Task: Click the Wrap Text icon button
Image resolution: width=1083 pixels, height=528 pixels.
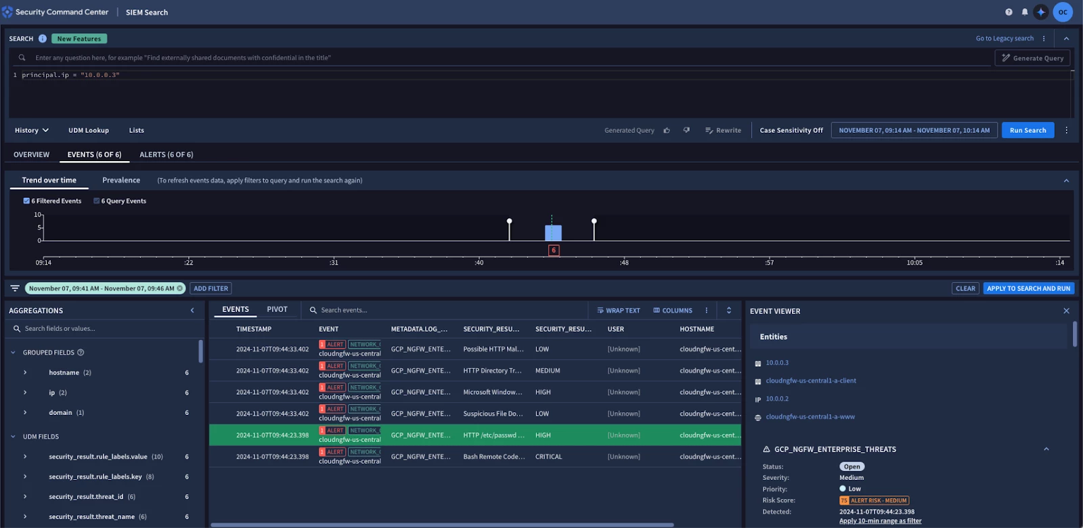Action: point(618,311)
